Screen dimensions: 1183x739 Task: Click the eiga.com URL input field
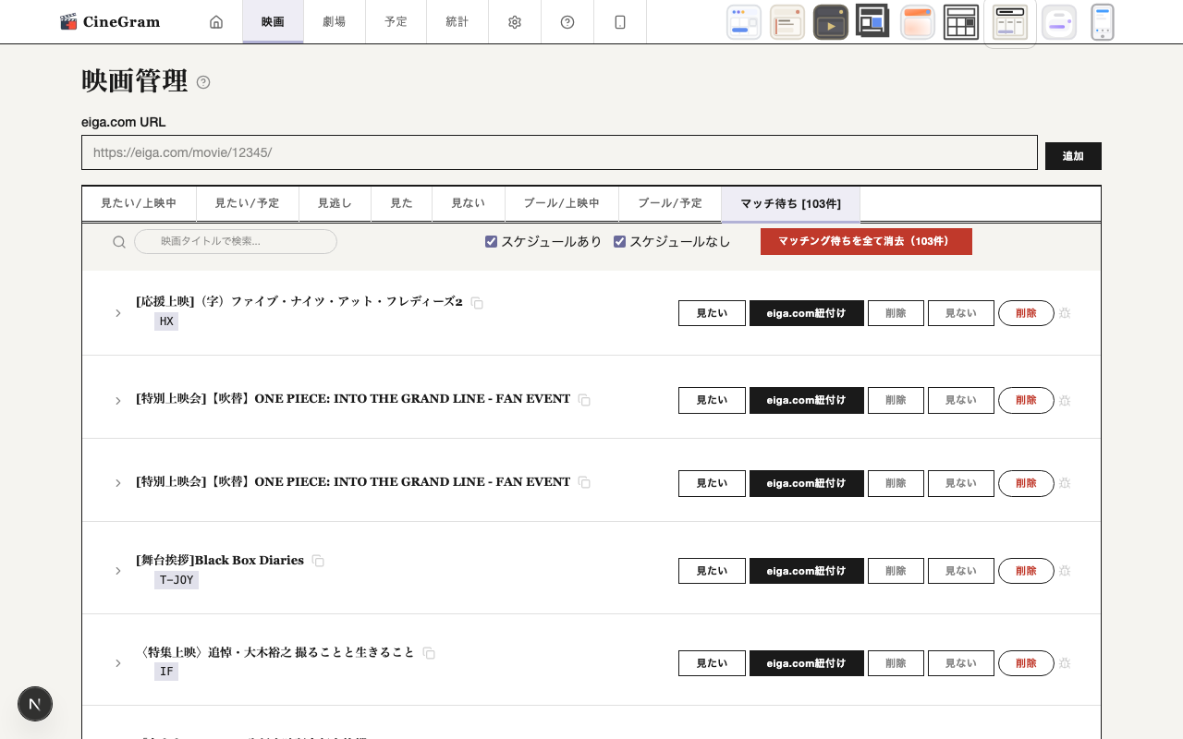pyautogui.click(x=559, y=152)
